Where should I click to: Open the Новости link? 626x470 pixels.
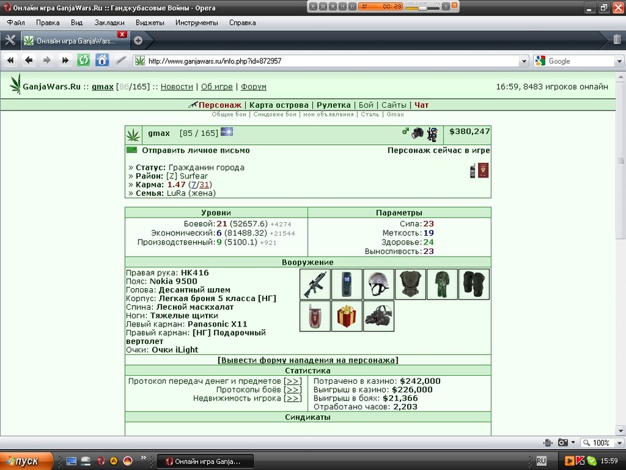[177, 87]
